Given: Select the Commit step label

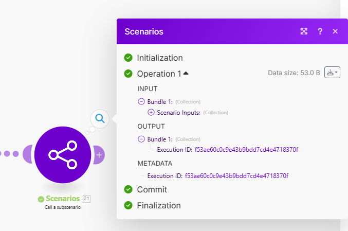Looking at the screenshot, I should (152, 189).
